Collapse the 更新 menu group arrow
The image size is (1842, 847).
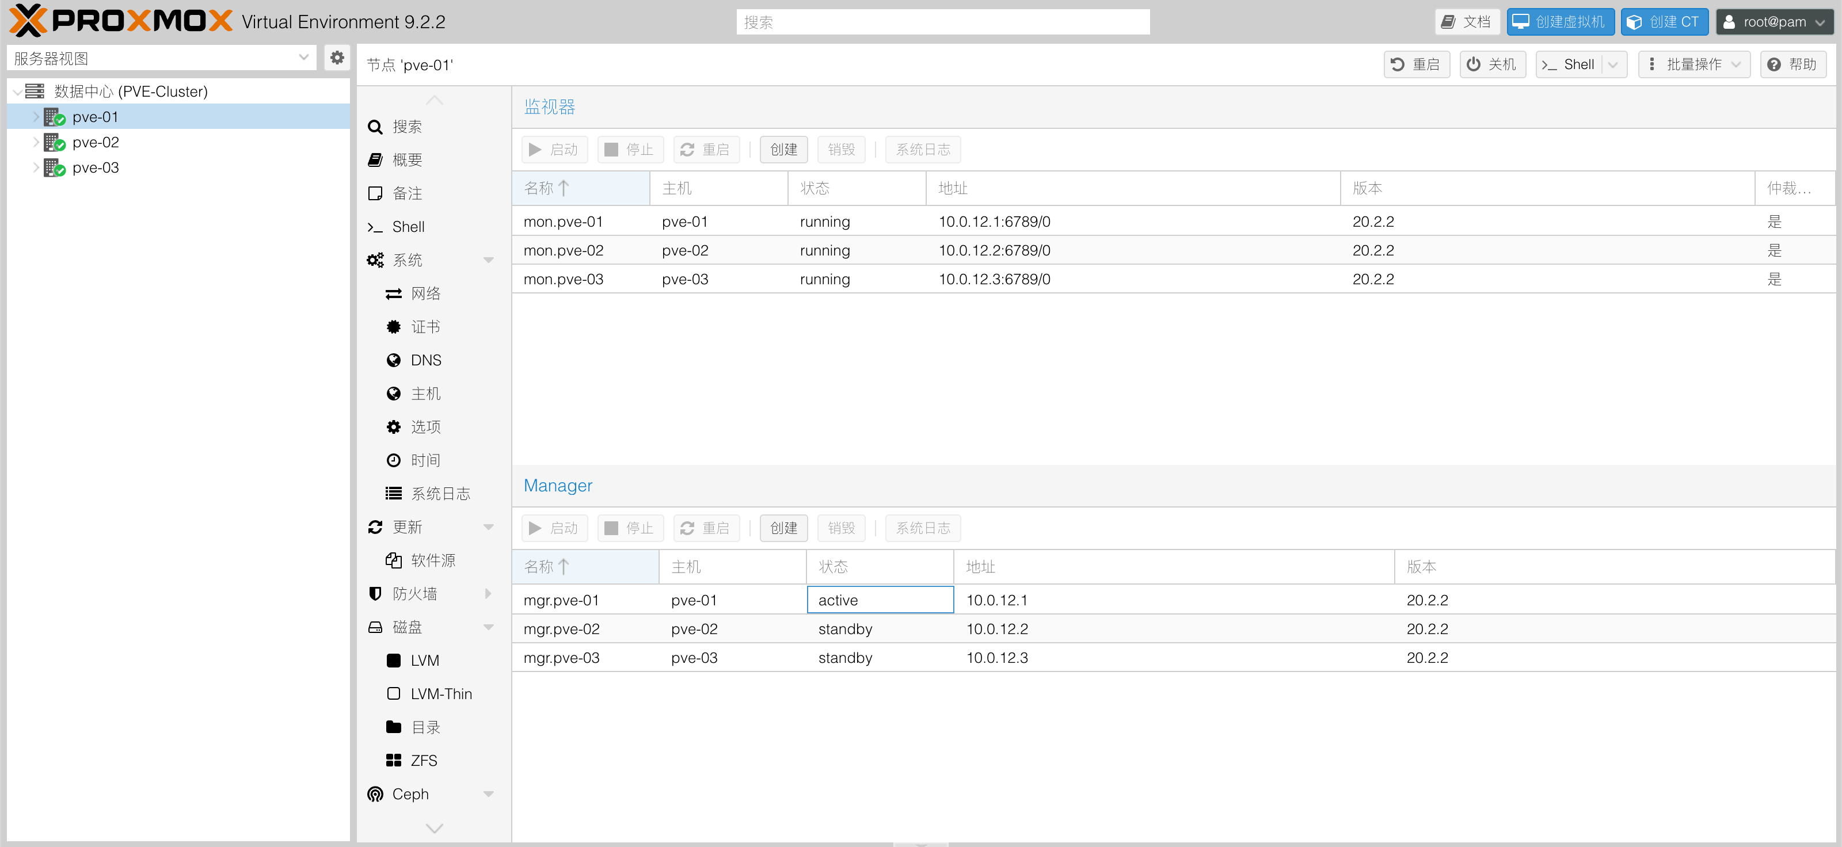point(489,526)
